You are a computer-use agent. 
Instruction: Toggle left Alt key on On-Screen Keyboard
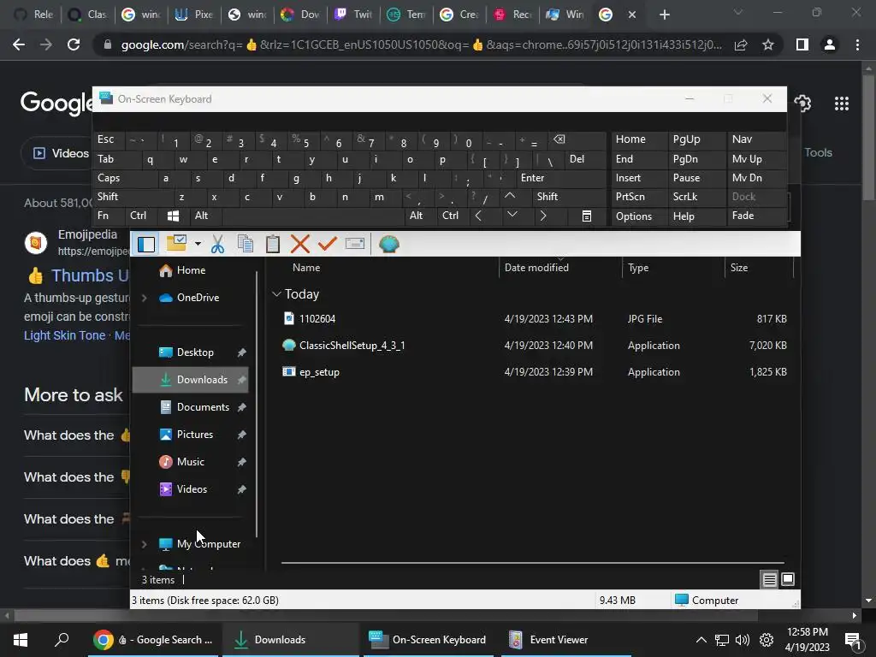(x=206, y=216)
